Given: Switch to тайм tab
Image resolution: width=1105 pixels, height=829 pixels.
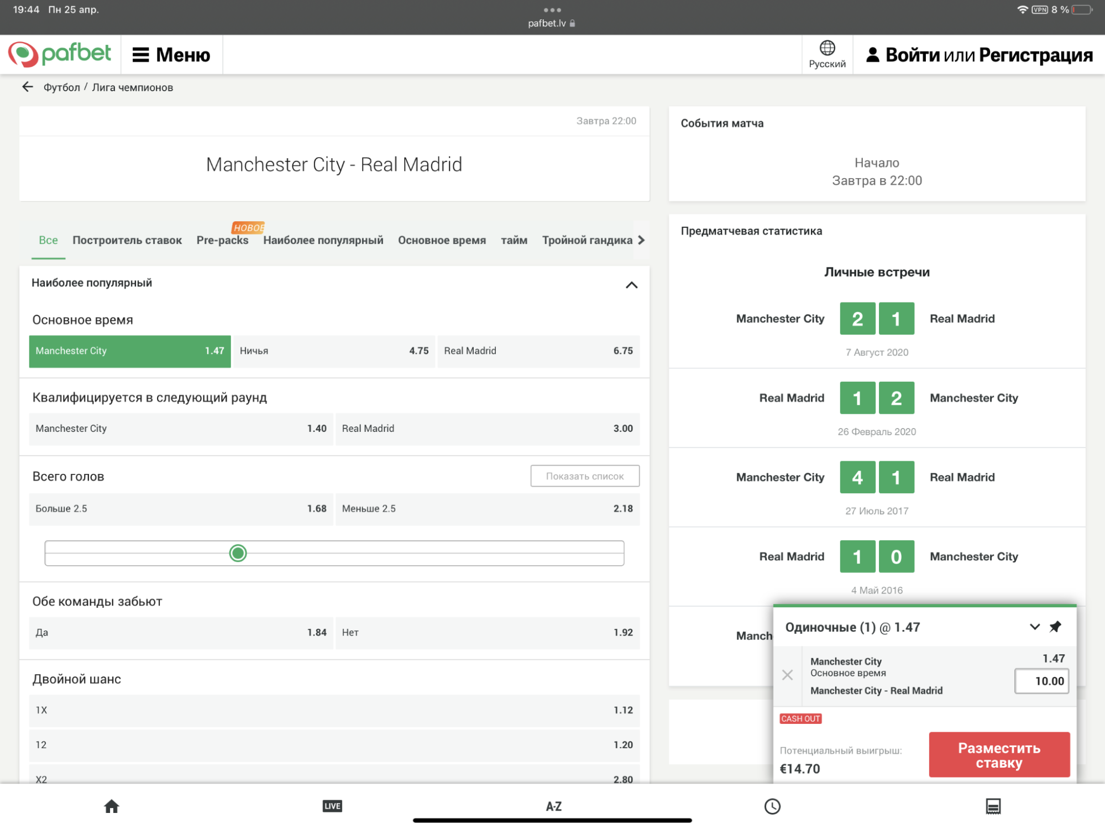Looking at the screenshot, I should 514,240.
